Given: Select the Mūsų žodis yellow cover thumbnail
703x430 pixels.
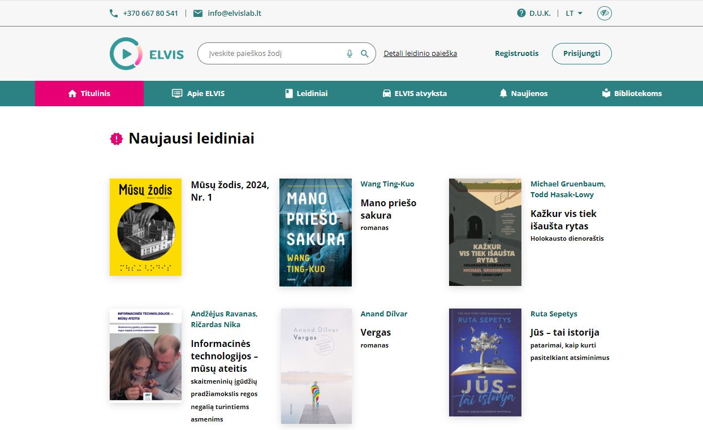Looking at the screenshot, I should [x=145, y=227].
